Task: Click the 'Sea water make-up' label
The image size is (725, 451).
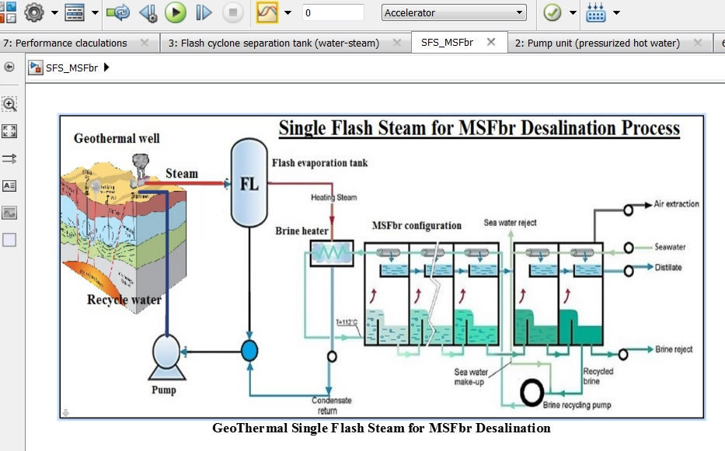Action: 470,376
